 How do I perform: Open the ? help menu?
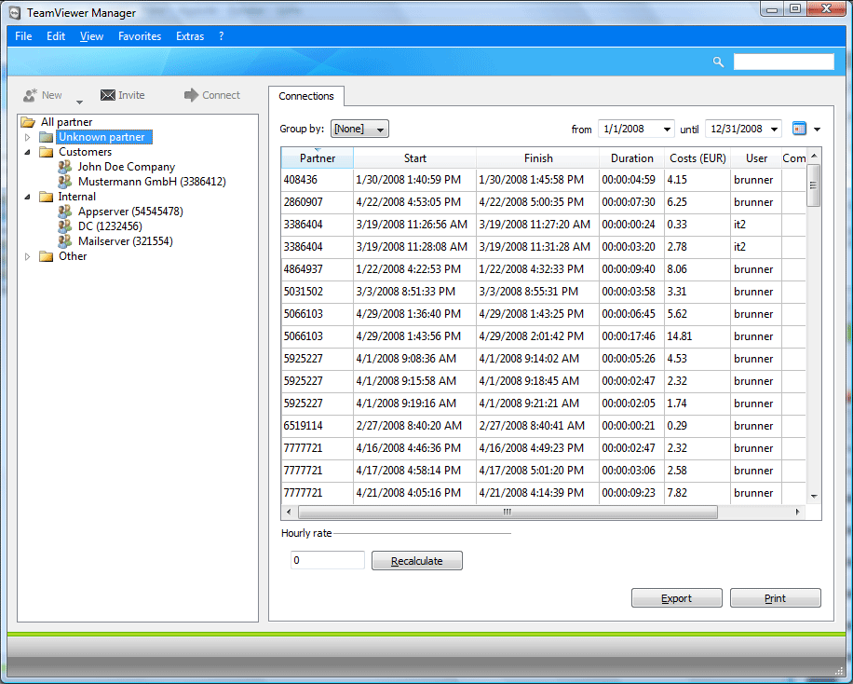point(222,36)
